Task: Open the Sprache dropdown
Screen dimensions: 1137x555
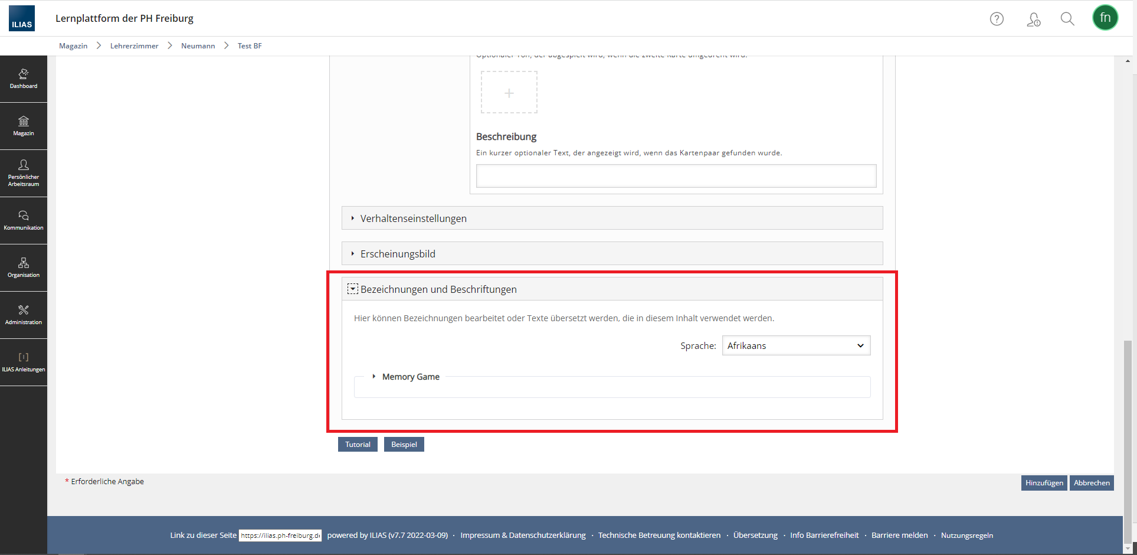Action: pyautogui.click(x=795, y=346)
